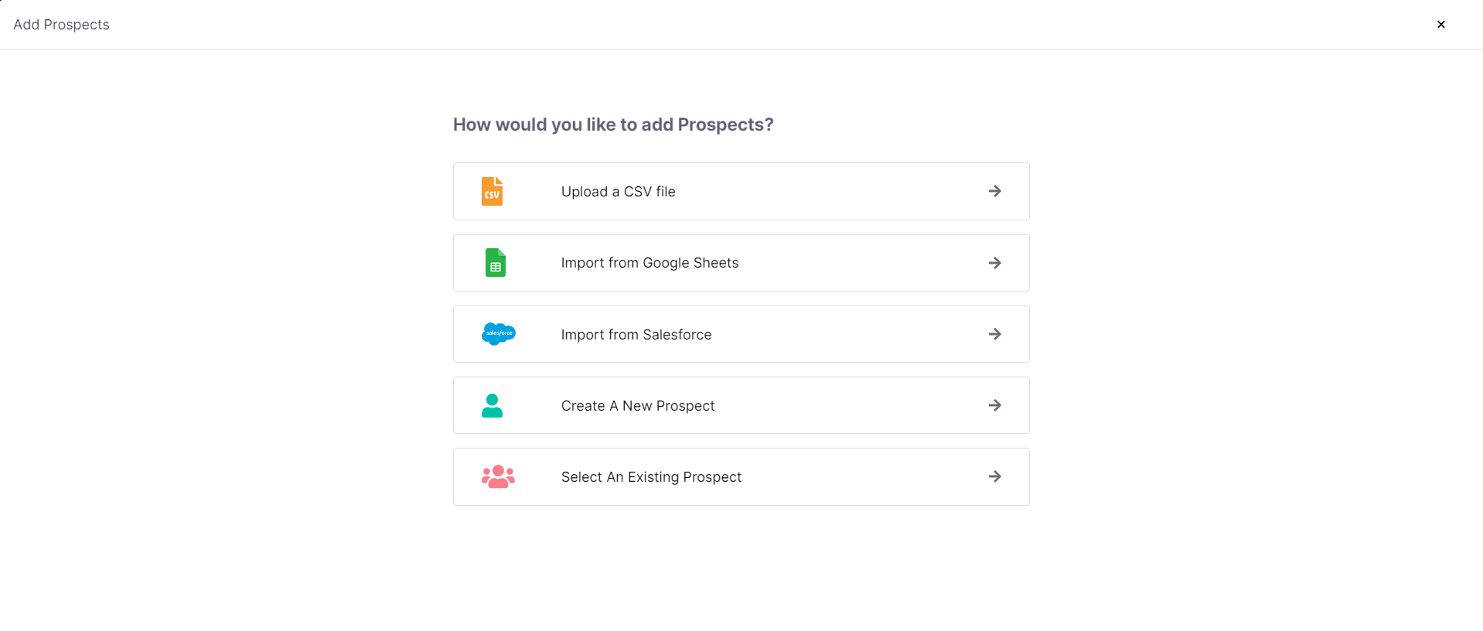Click the arrow for Import from Salesforce
This screenshot has height=631, width=1483.
994,334
